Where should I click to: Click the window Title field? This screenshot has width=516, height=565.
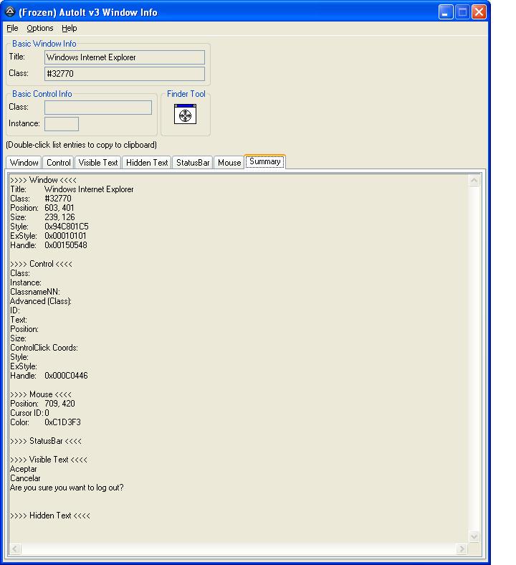124,57
